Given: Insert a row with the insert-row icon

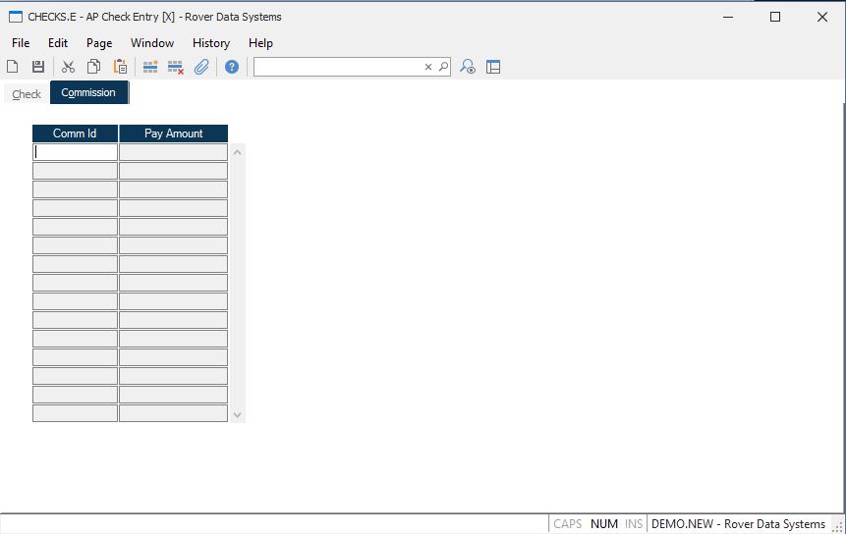Looking at the screenshot, I should point(150,67).
